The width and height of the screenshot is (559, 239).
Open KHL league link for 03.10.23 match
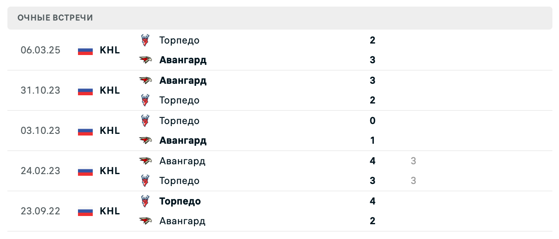(x=110, y=131)
